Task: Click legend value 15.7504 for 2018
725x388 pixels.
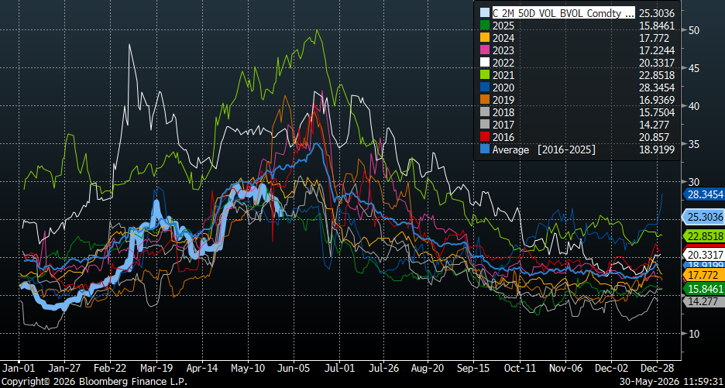Action: [656, 112]
